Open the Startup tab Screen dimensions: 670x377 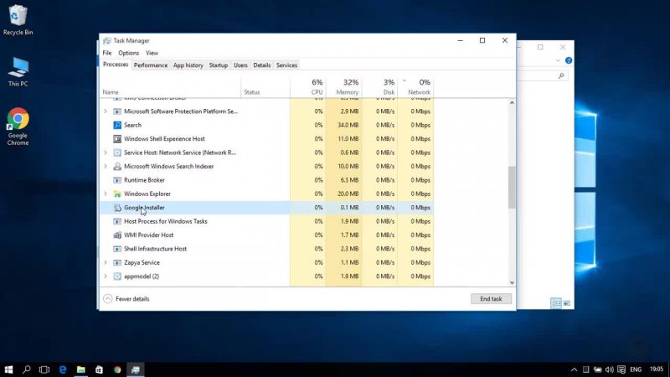pos(218,65)
